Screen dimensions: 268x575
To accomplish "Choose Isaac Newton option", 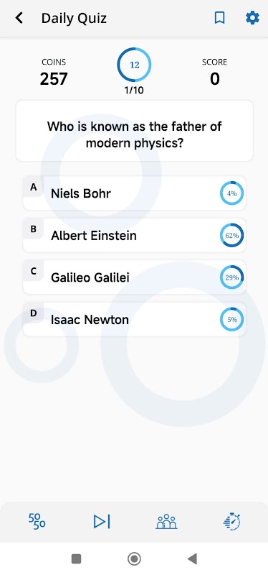I will 134,320.
